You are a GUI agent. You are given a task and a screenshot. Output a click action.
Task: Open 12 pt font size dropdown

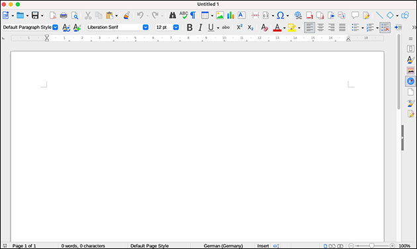[x=176, y=27]
